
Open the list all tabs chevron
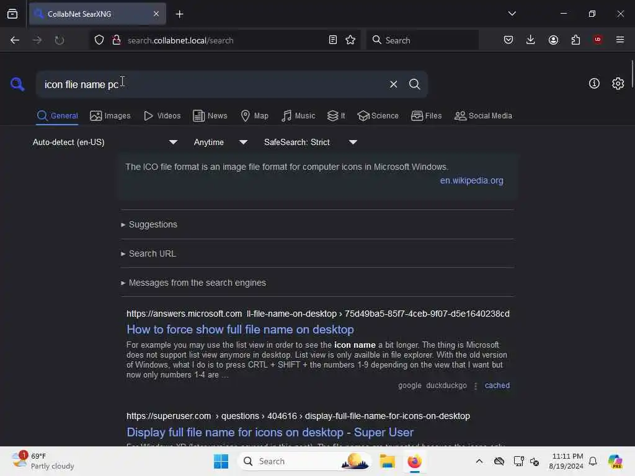pos(512,14)
